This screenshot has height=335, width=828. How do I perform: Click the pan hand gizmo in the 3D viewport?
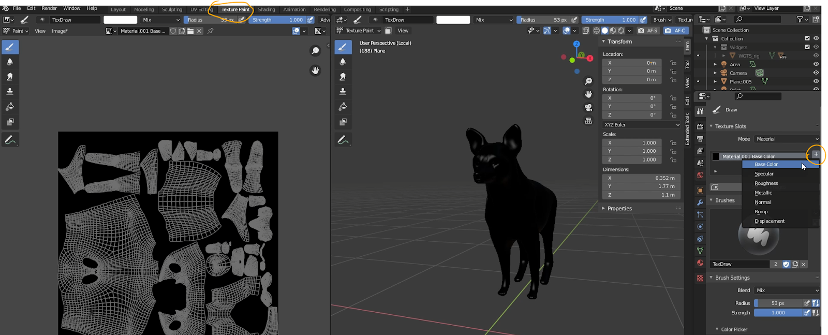[588, 94]
